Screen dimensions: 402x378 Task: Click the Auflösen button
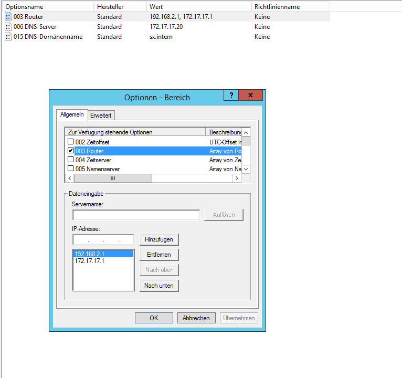click(224, 215)
